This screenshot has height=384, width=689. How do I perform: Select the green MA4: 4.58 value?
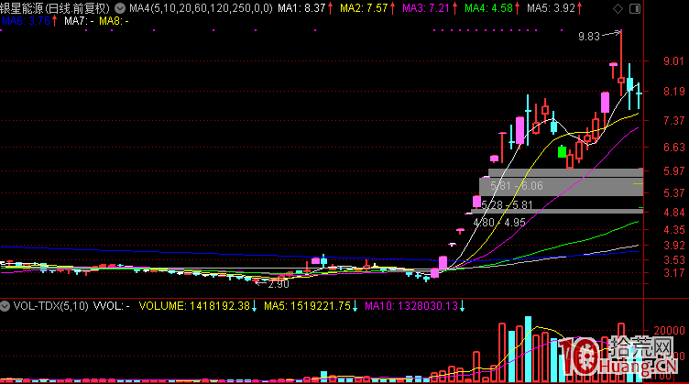pos(488,8)
